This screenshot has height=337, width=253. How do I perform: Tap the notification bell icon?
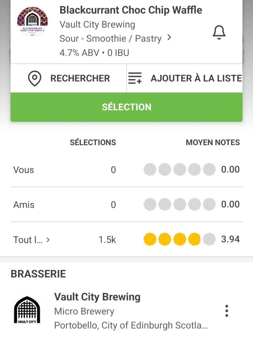pyautogui.click(x=219, y=33)
